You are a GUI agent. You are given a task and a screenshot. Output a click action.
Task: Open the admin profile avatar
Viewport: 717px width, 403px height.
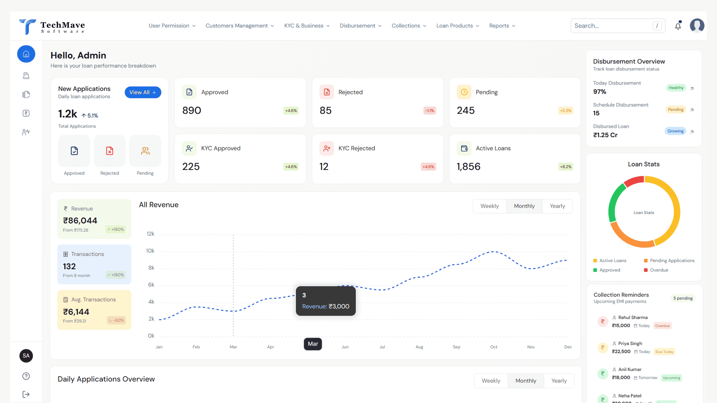click(697, 26)
